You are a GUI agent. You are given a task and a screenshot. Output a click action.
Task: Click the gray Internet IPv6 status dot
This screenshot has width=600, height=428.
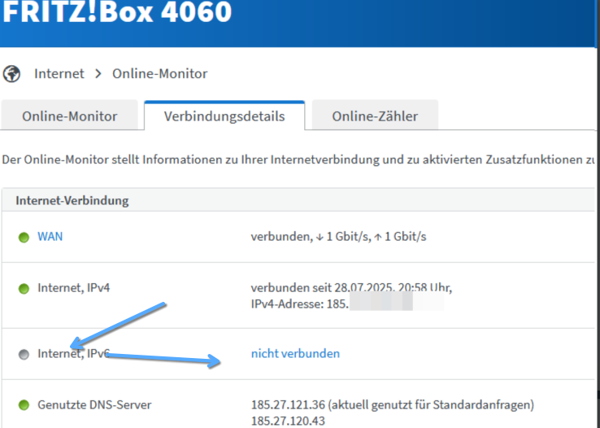[x=24, y=354]
